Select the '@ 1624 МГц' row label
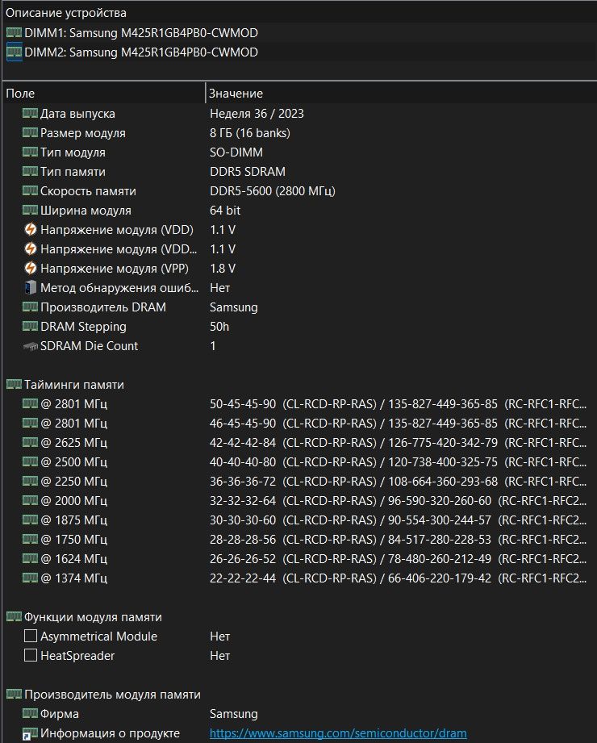The height and width of the screenshot is (743, 597). 74,559
